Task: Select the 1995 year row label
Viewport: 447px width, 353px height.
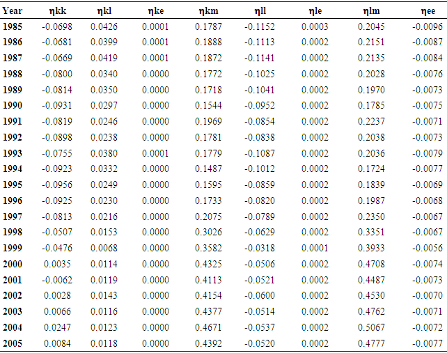Action: [x=13, y=185]
